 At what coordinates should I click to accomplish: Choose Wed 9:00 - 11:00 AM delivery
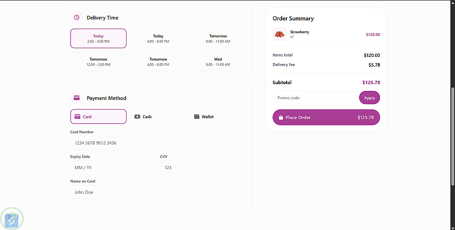(217, 62)
